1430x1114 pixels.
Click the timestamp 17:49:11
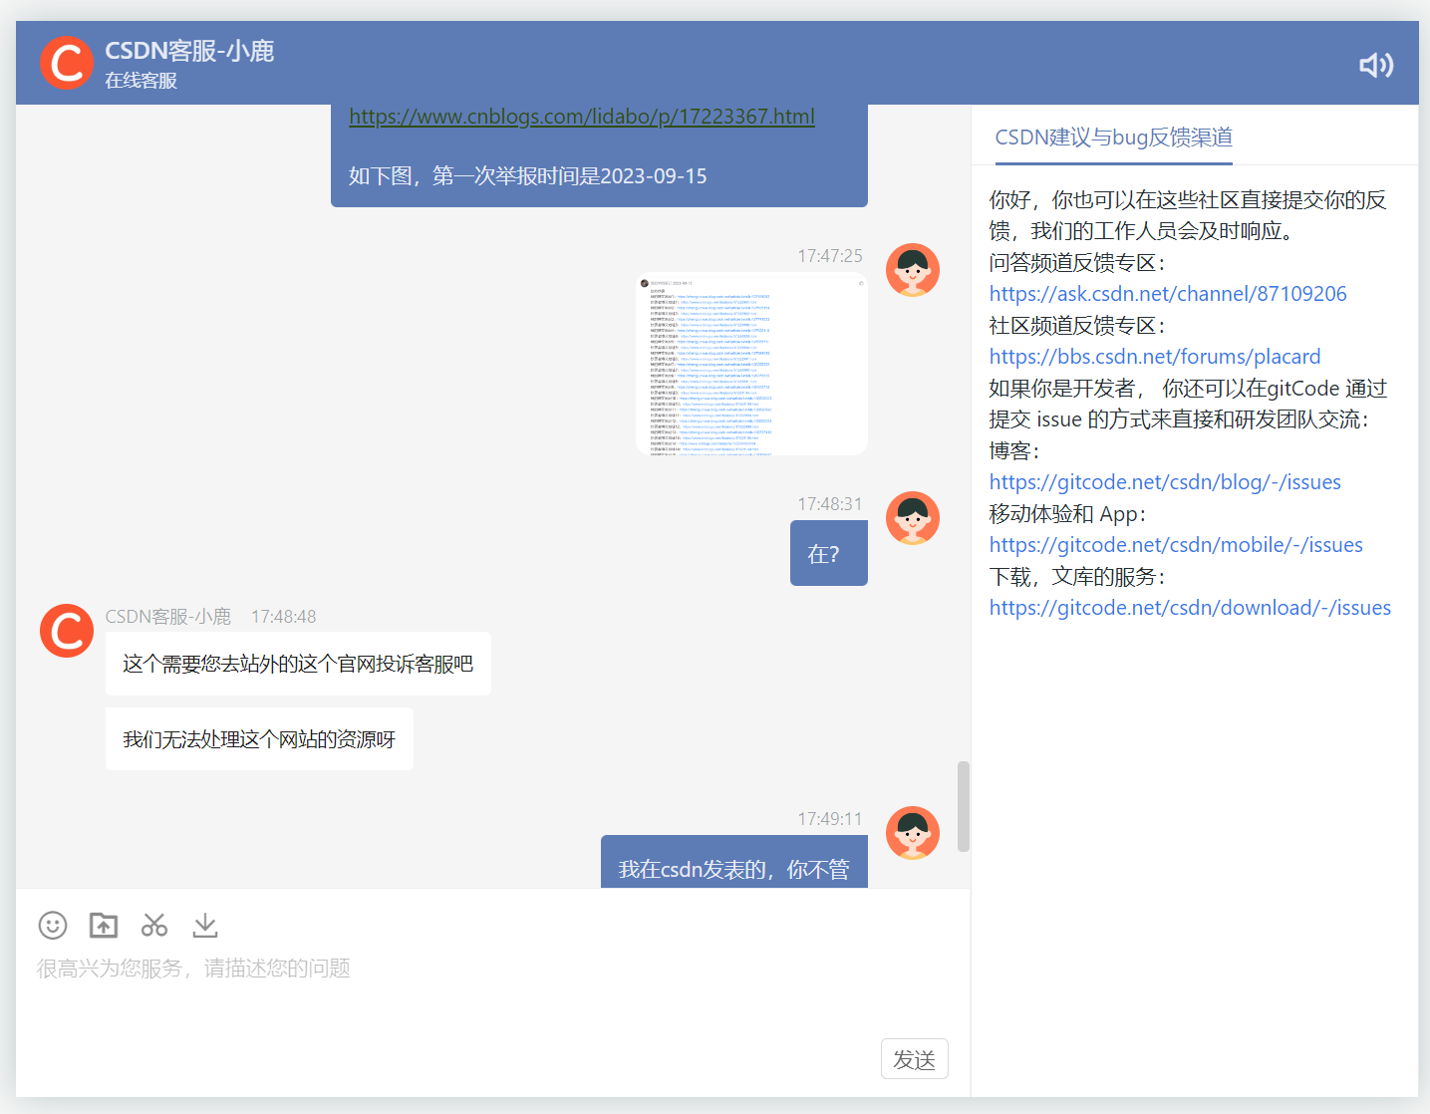click(x=830, y=819)
